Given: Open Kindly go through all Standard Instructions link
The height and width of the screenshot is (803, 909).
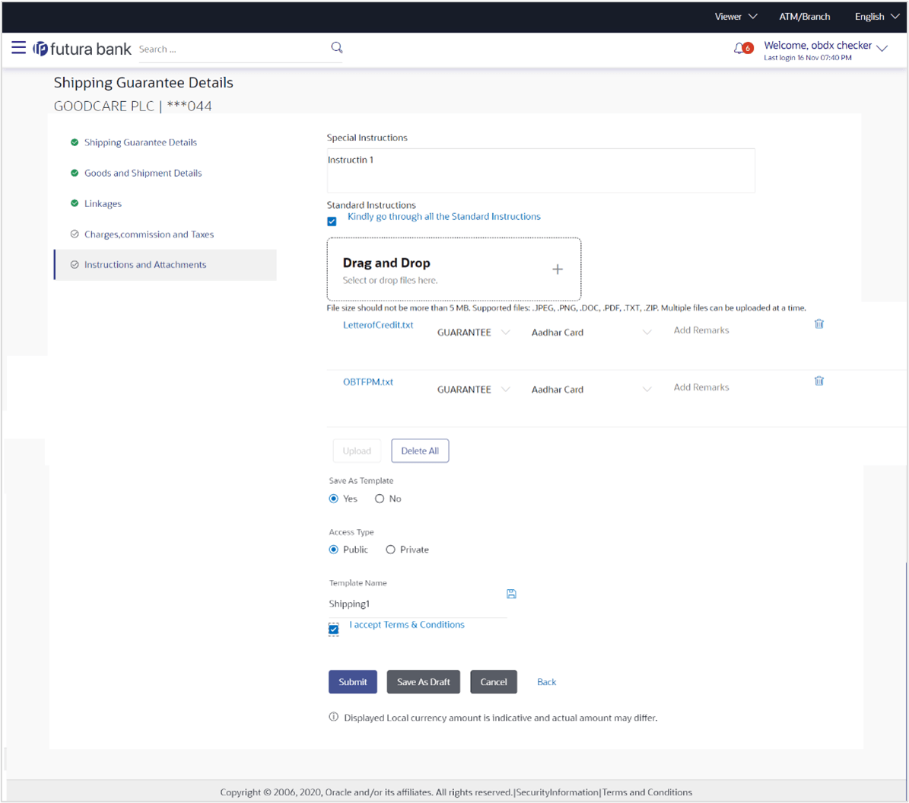Looking at the screenshot, I should tap(444, 216).
